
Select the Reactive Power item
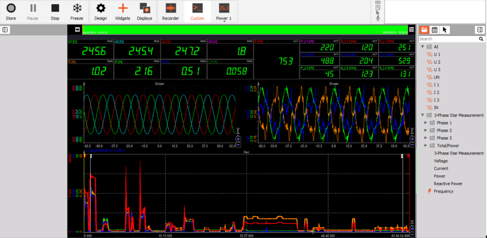pos(448,184)
